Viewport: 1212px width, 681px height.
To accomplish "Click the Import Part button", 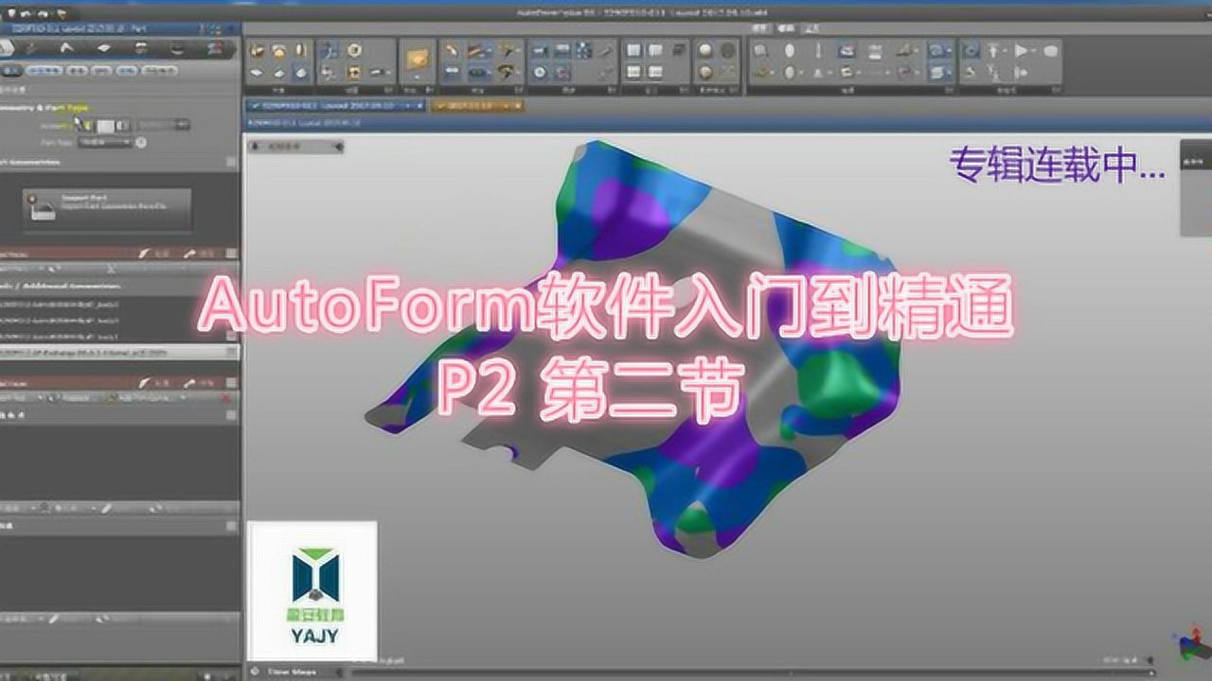I will (x=107, y=210).
